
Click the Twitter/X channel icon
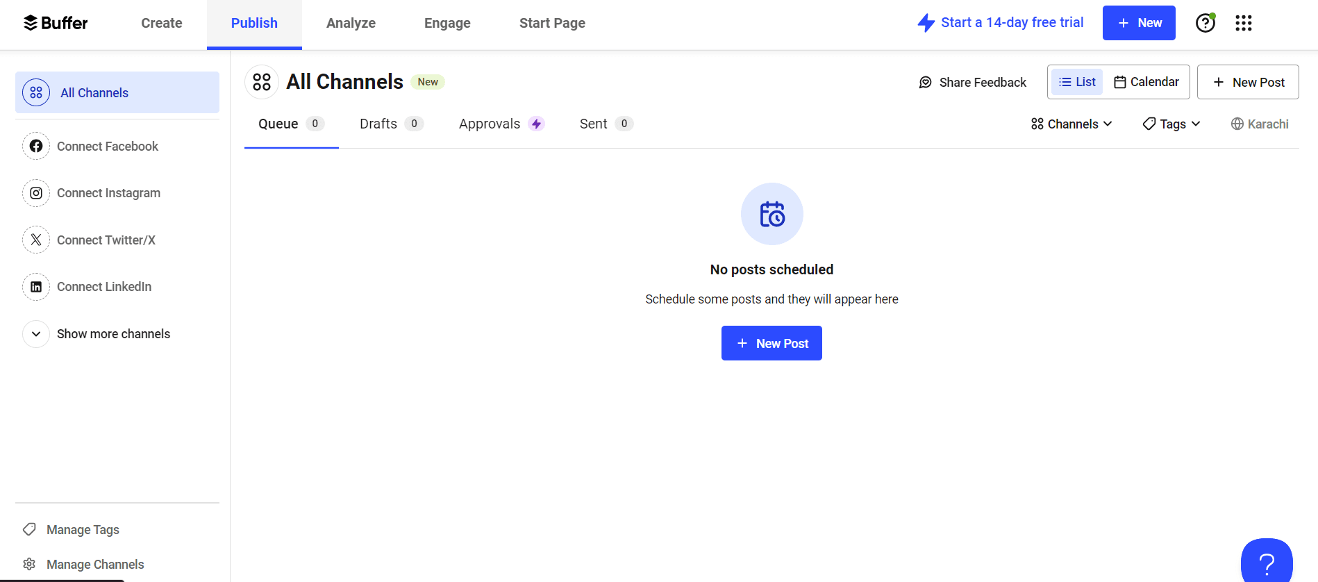tap(36, 240)
